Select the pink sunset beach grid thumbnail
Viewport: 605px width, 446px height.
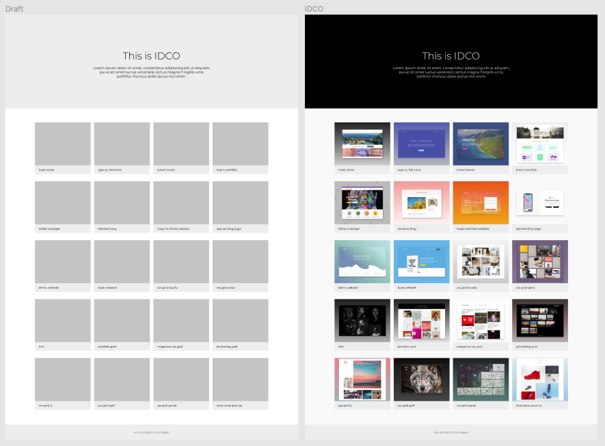click(x=362, y=380)
